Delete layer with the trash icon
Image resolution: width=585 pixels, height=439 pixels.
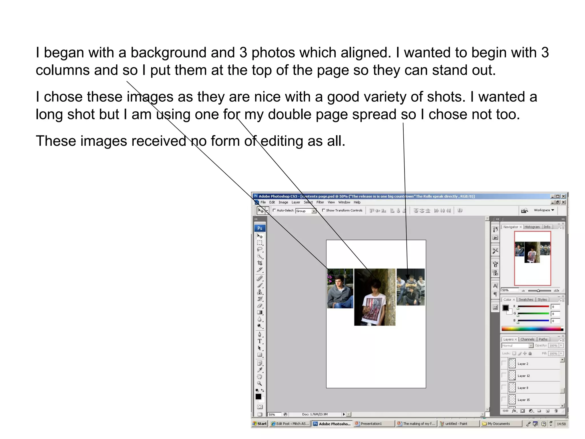point(556,411)
